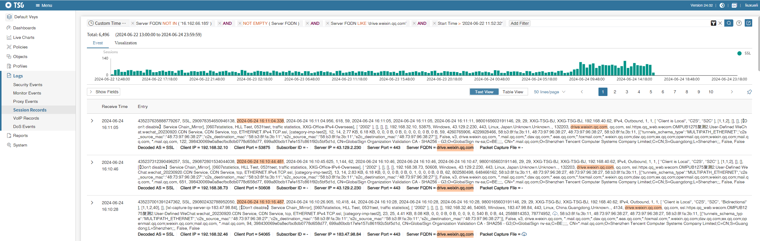760x241 pixels.
Task: Go to page 5 of results
Action: pyautogui.click(x=651, y=92)
